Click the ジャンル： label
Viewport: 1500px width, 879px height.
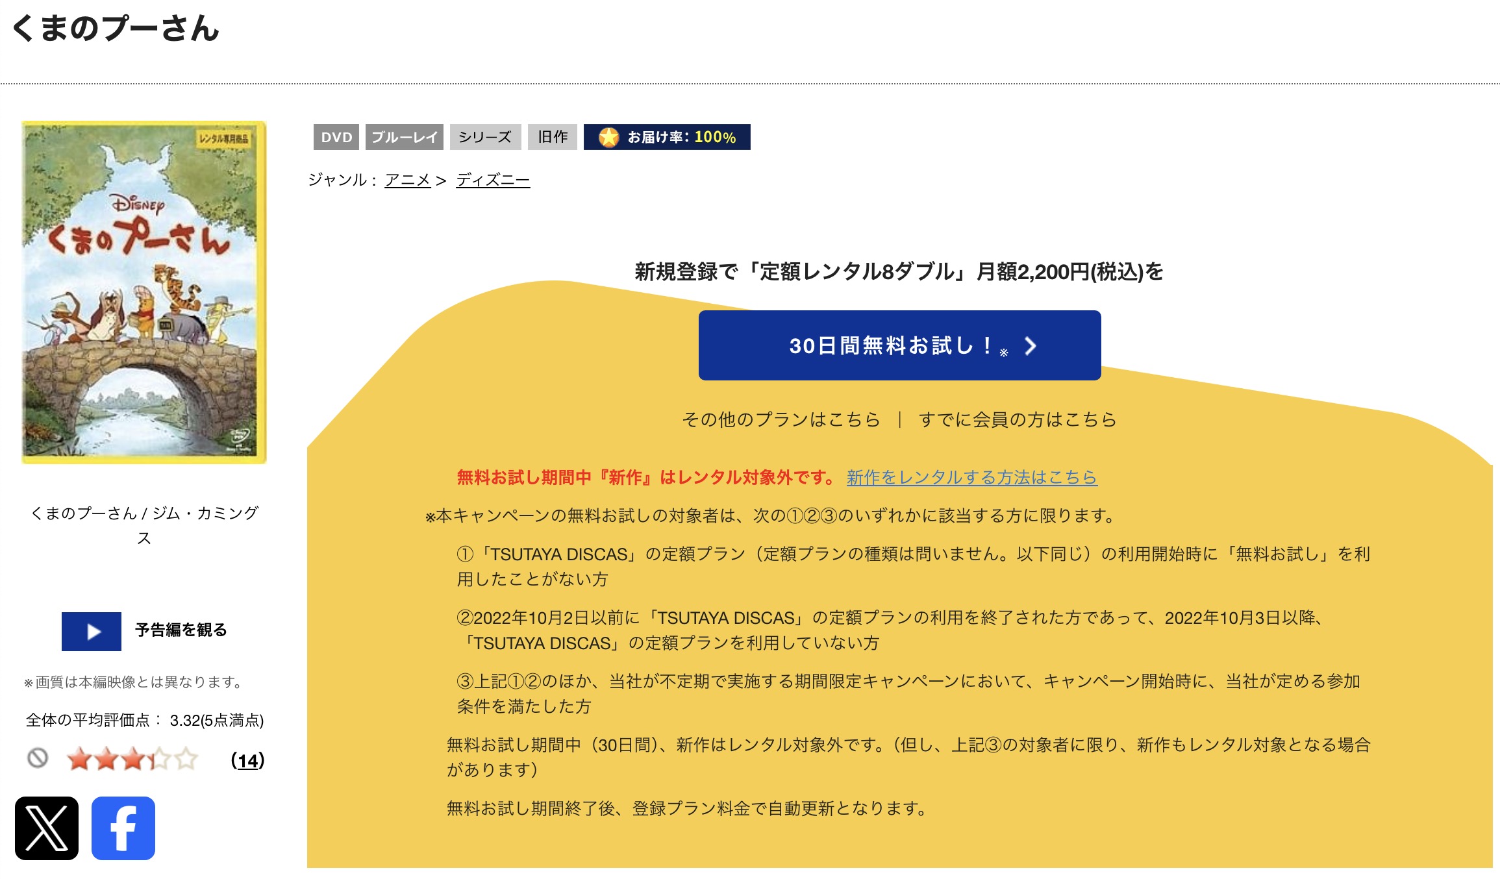[344, 180]
